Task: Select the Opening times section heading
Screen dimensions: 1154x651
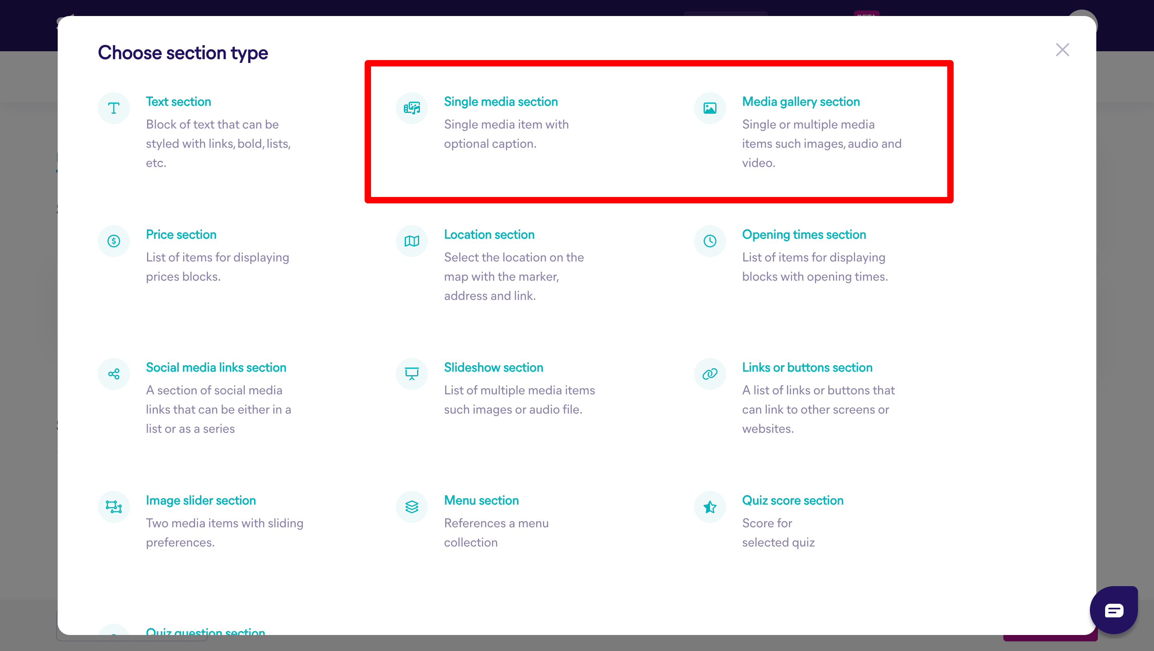Action: coord(804,235)
